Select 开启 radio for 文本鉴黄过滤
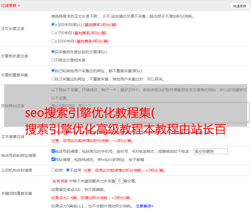The image size is (251, 211). tap(53, 132)
